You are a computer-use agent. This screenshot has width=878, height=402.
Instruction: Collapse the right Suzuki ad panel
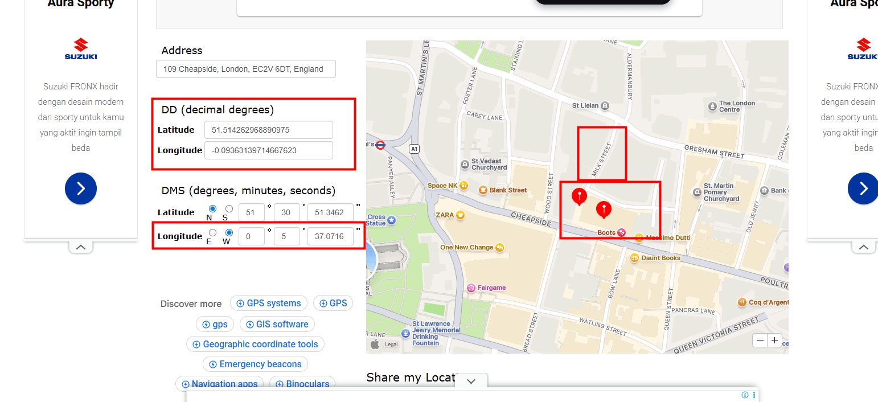click(864, 247)
